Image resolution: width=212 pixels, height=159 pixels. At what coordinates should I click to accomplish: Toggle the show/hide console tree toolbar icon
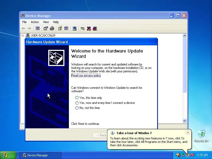[38, 29]
